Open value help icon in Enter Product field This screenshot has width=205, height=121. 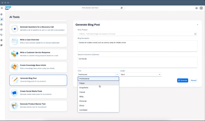click(195, 34)
